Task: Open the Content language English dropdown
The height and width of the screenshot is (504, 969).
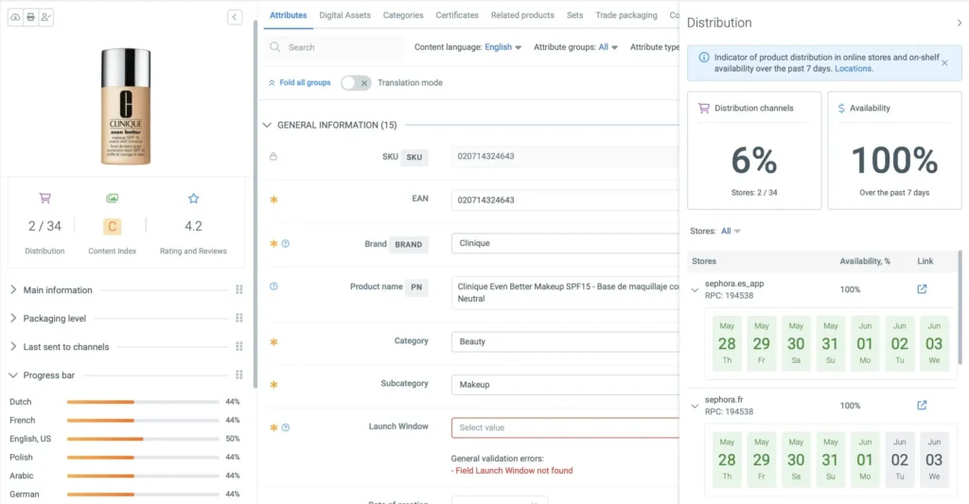Action: pyautogui.click(x=503, y=47)
